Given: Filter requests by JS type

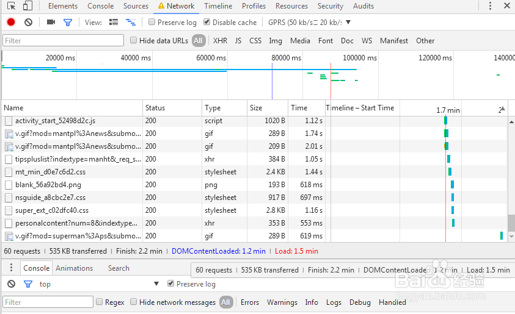Looking at the screenshot, I should [238, 41].
